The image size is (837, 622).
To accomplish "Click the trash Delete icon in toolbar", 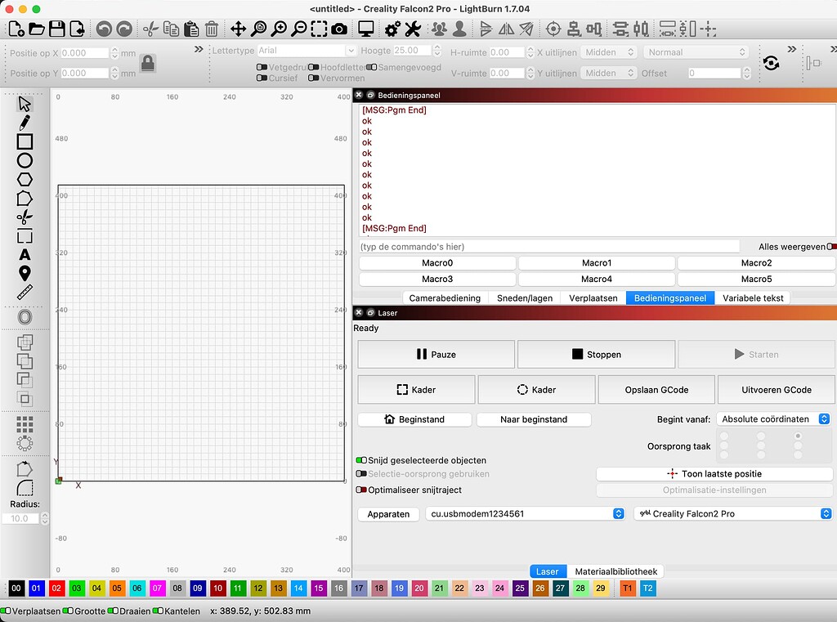I will pyautogui.click(x=211, y=29).
